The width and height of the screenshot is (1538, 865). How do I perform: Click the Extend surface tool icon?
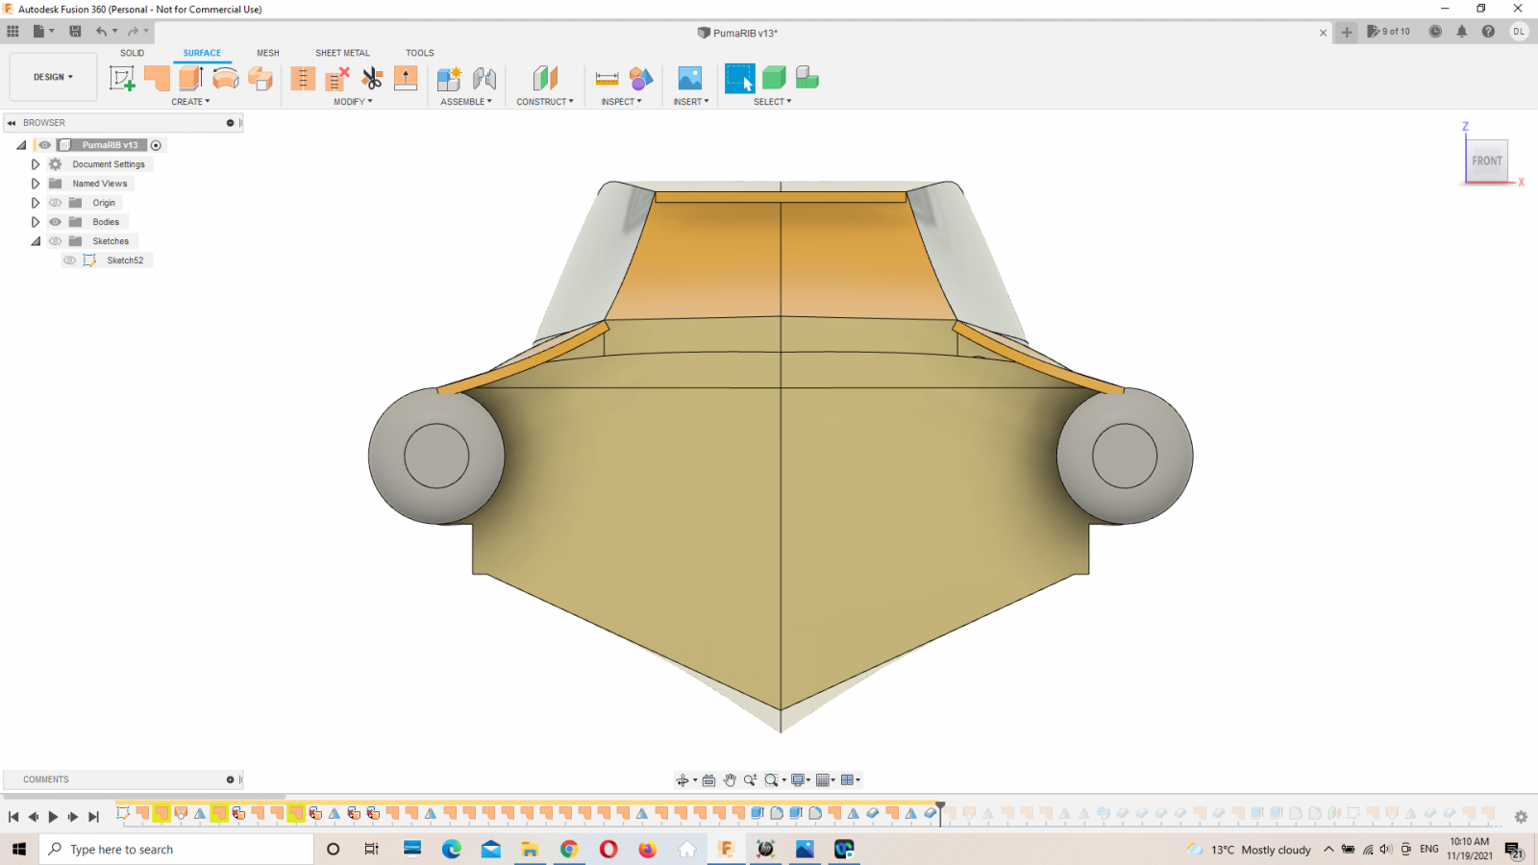pos(406,78)
